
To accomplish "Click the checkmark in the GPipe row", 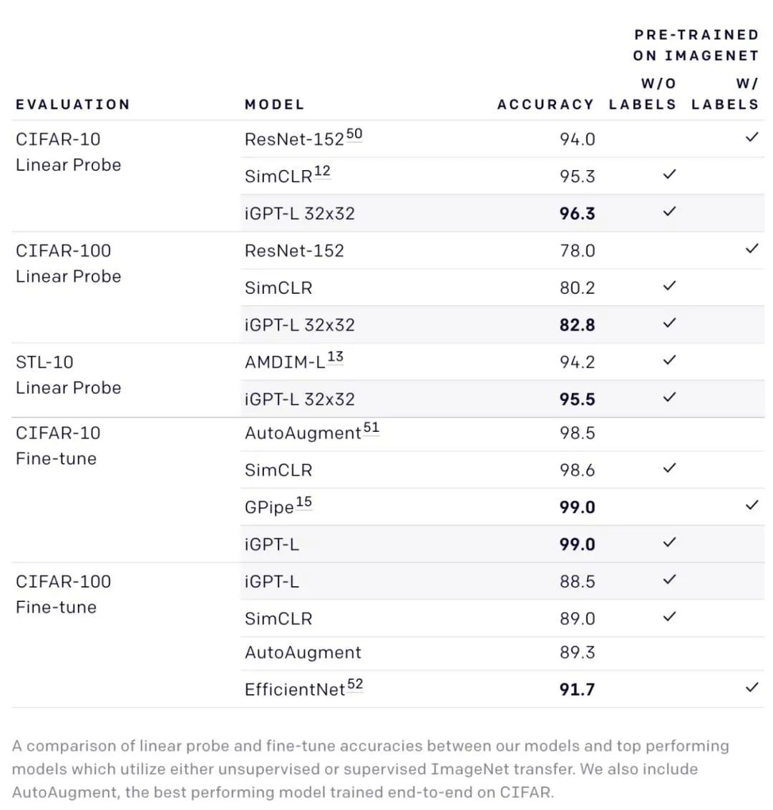I will (x=752, y=505).
